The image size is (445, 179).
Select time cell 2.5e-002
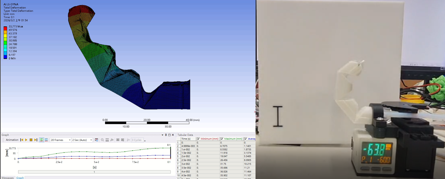[188, 160]
